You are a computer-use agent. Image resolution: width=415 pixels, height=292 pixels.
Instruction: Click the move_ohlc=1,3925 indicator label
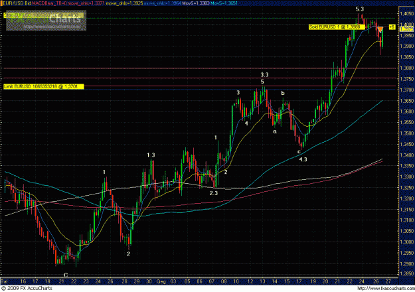(124, 3)
